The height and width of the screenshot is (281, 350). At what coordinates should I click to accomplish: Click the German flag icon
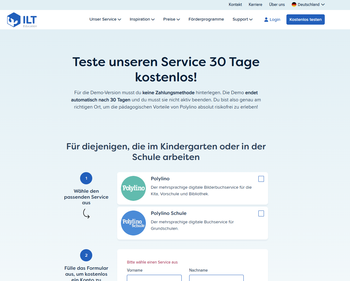point(293,4)
